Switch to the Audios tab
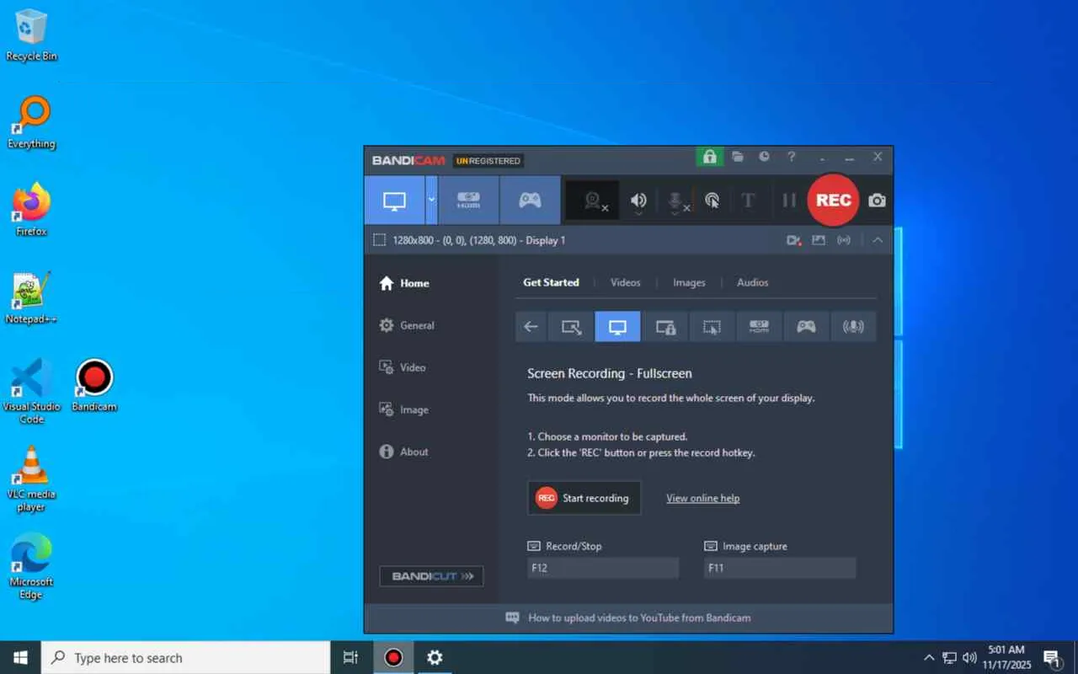 click(x=753, y=282)
